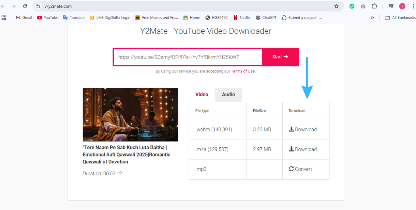The image size is (416, 210).
Task: Click the bookmark star icon in address bar
Action: point(336,6)
